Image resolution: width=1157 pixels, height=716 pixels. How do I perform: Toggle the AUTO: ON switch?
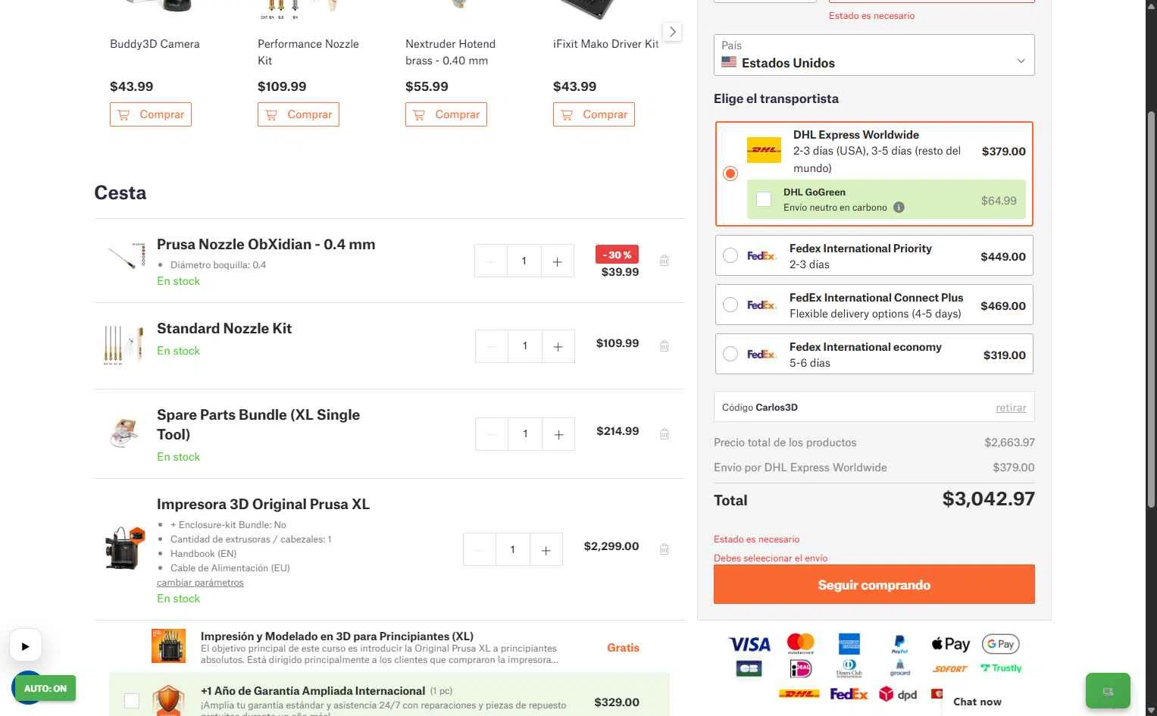[45, 689]
